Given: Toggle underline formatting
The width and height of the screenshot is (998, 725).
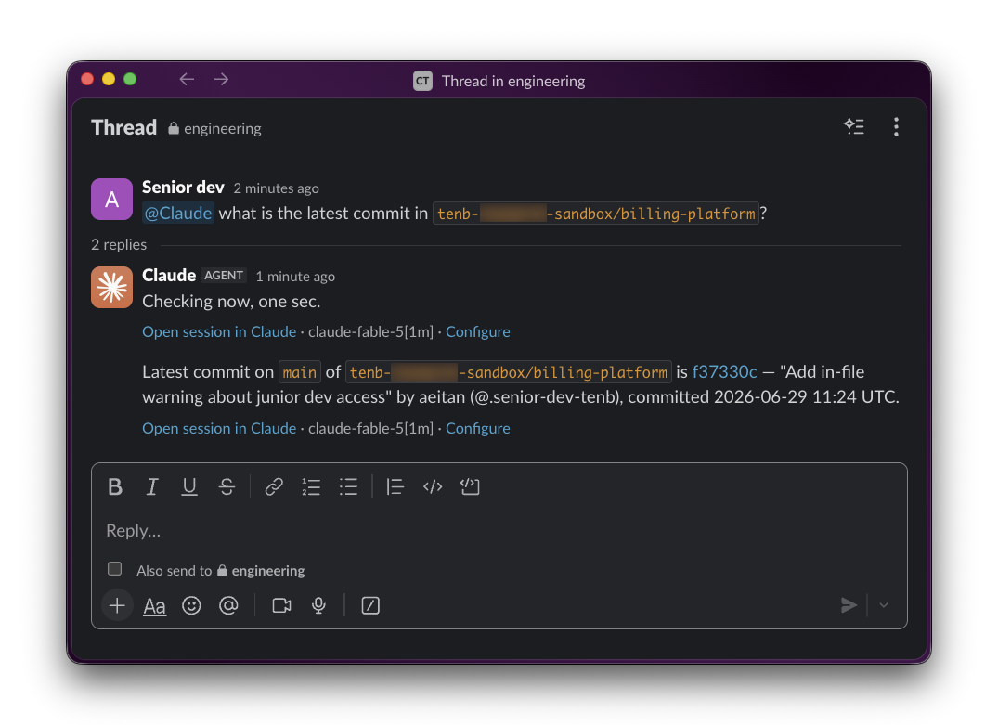Looking at the screenshot, I should (x=189, y=487).
